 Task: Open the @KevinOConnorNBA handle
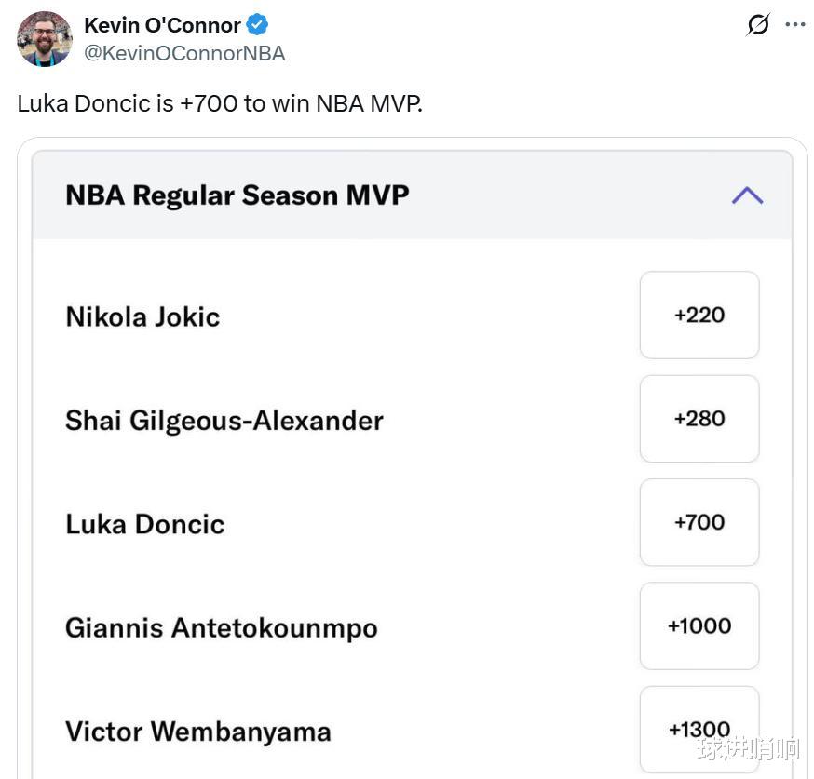[x=184, y=53]
